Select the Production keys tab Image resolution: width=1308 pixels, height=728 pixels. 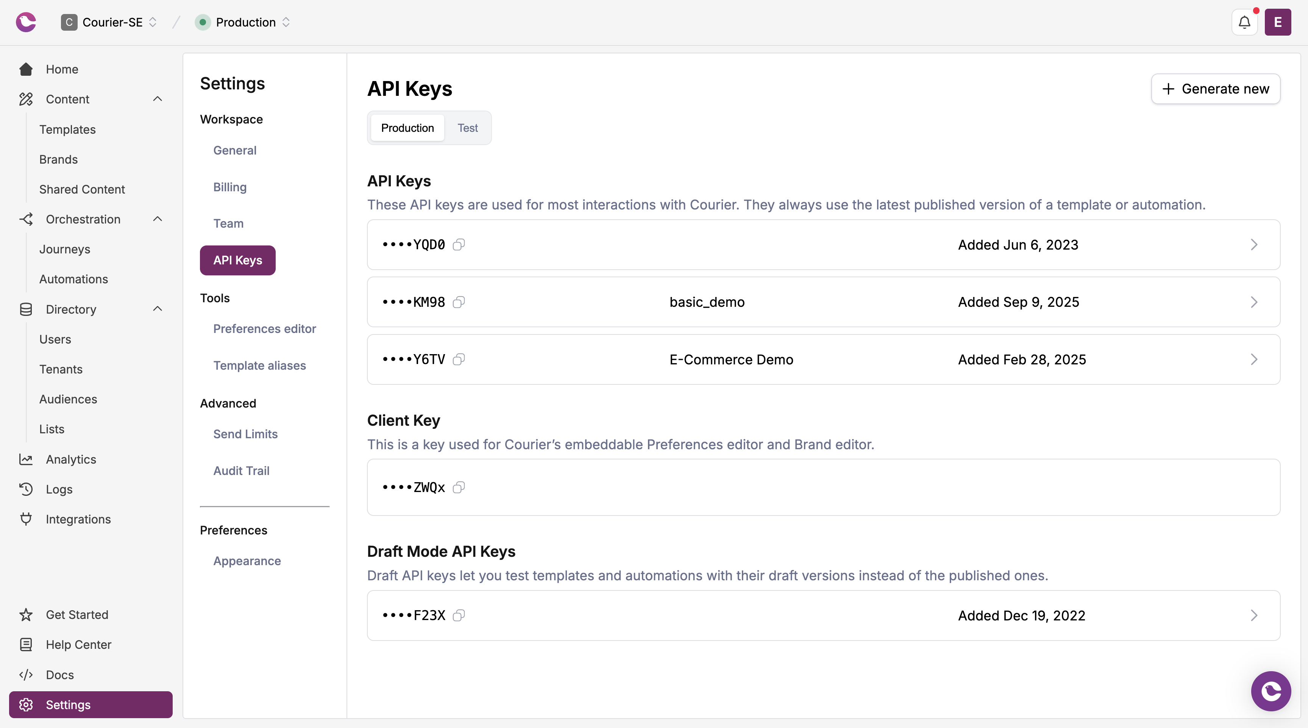click(407, 128)
